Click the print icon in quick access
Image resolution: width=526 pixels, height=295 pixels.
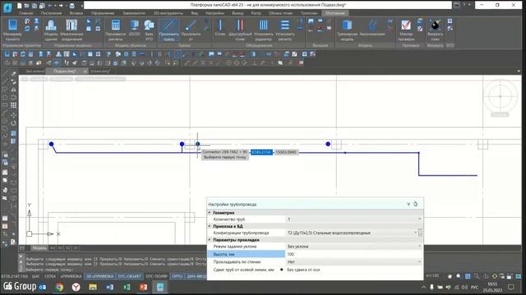[72, 6]
